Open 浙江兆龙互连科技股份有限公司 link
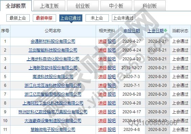 point(53,85)
